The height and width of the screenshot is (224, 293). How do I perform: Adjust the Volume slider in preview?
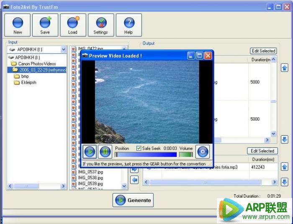[186, 154]
